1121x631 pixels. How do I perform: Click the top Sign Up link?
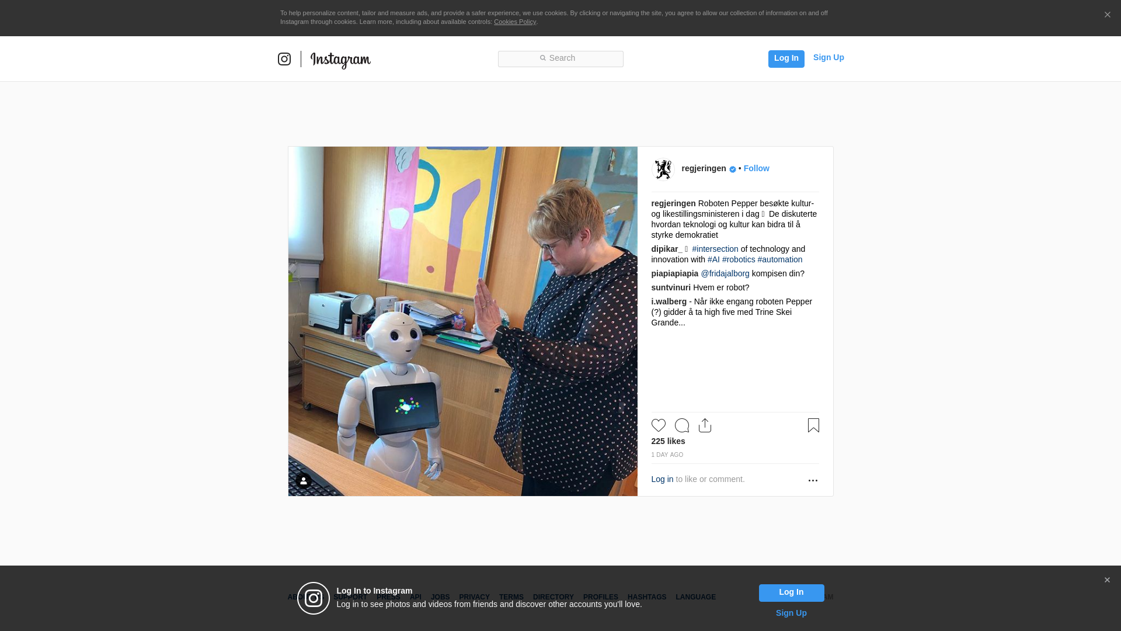(x=828, y=57)
